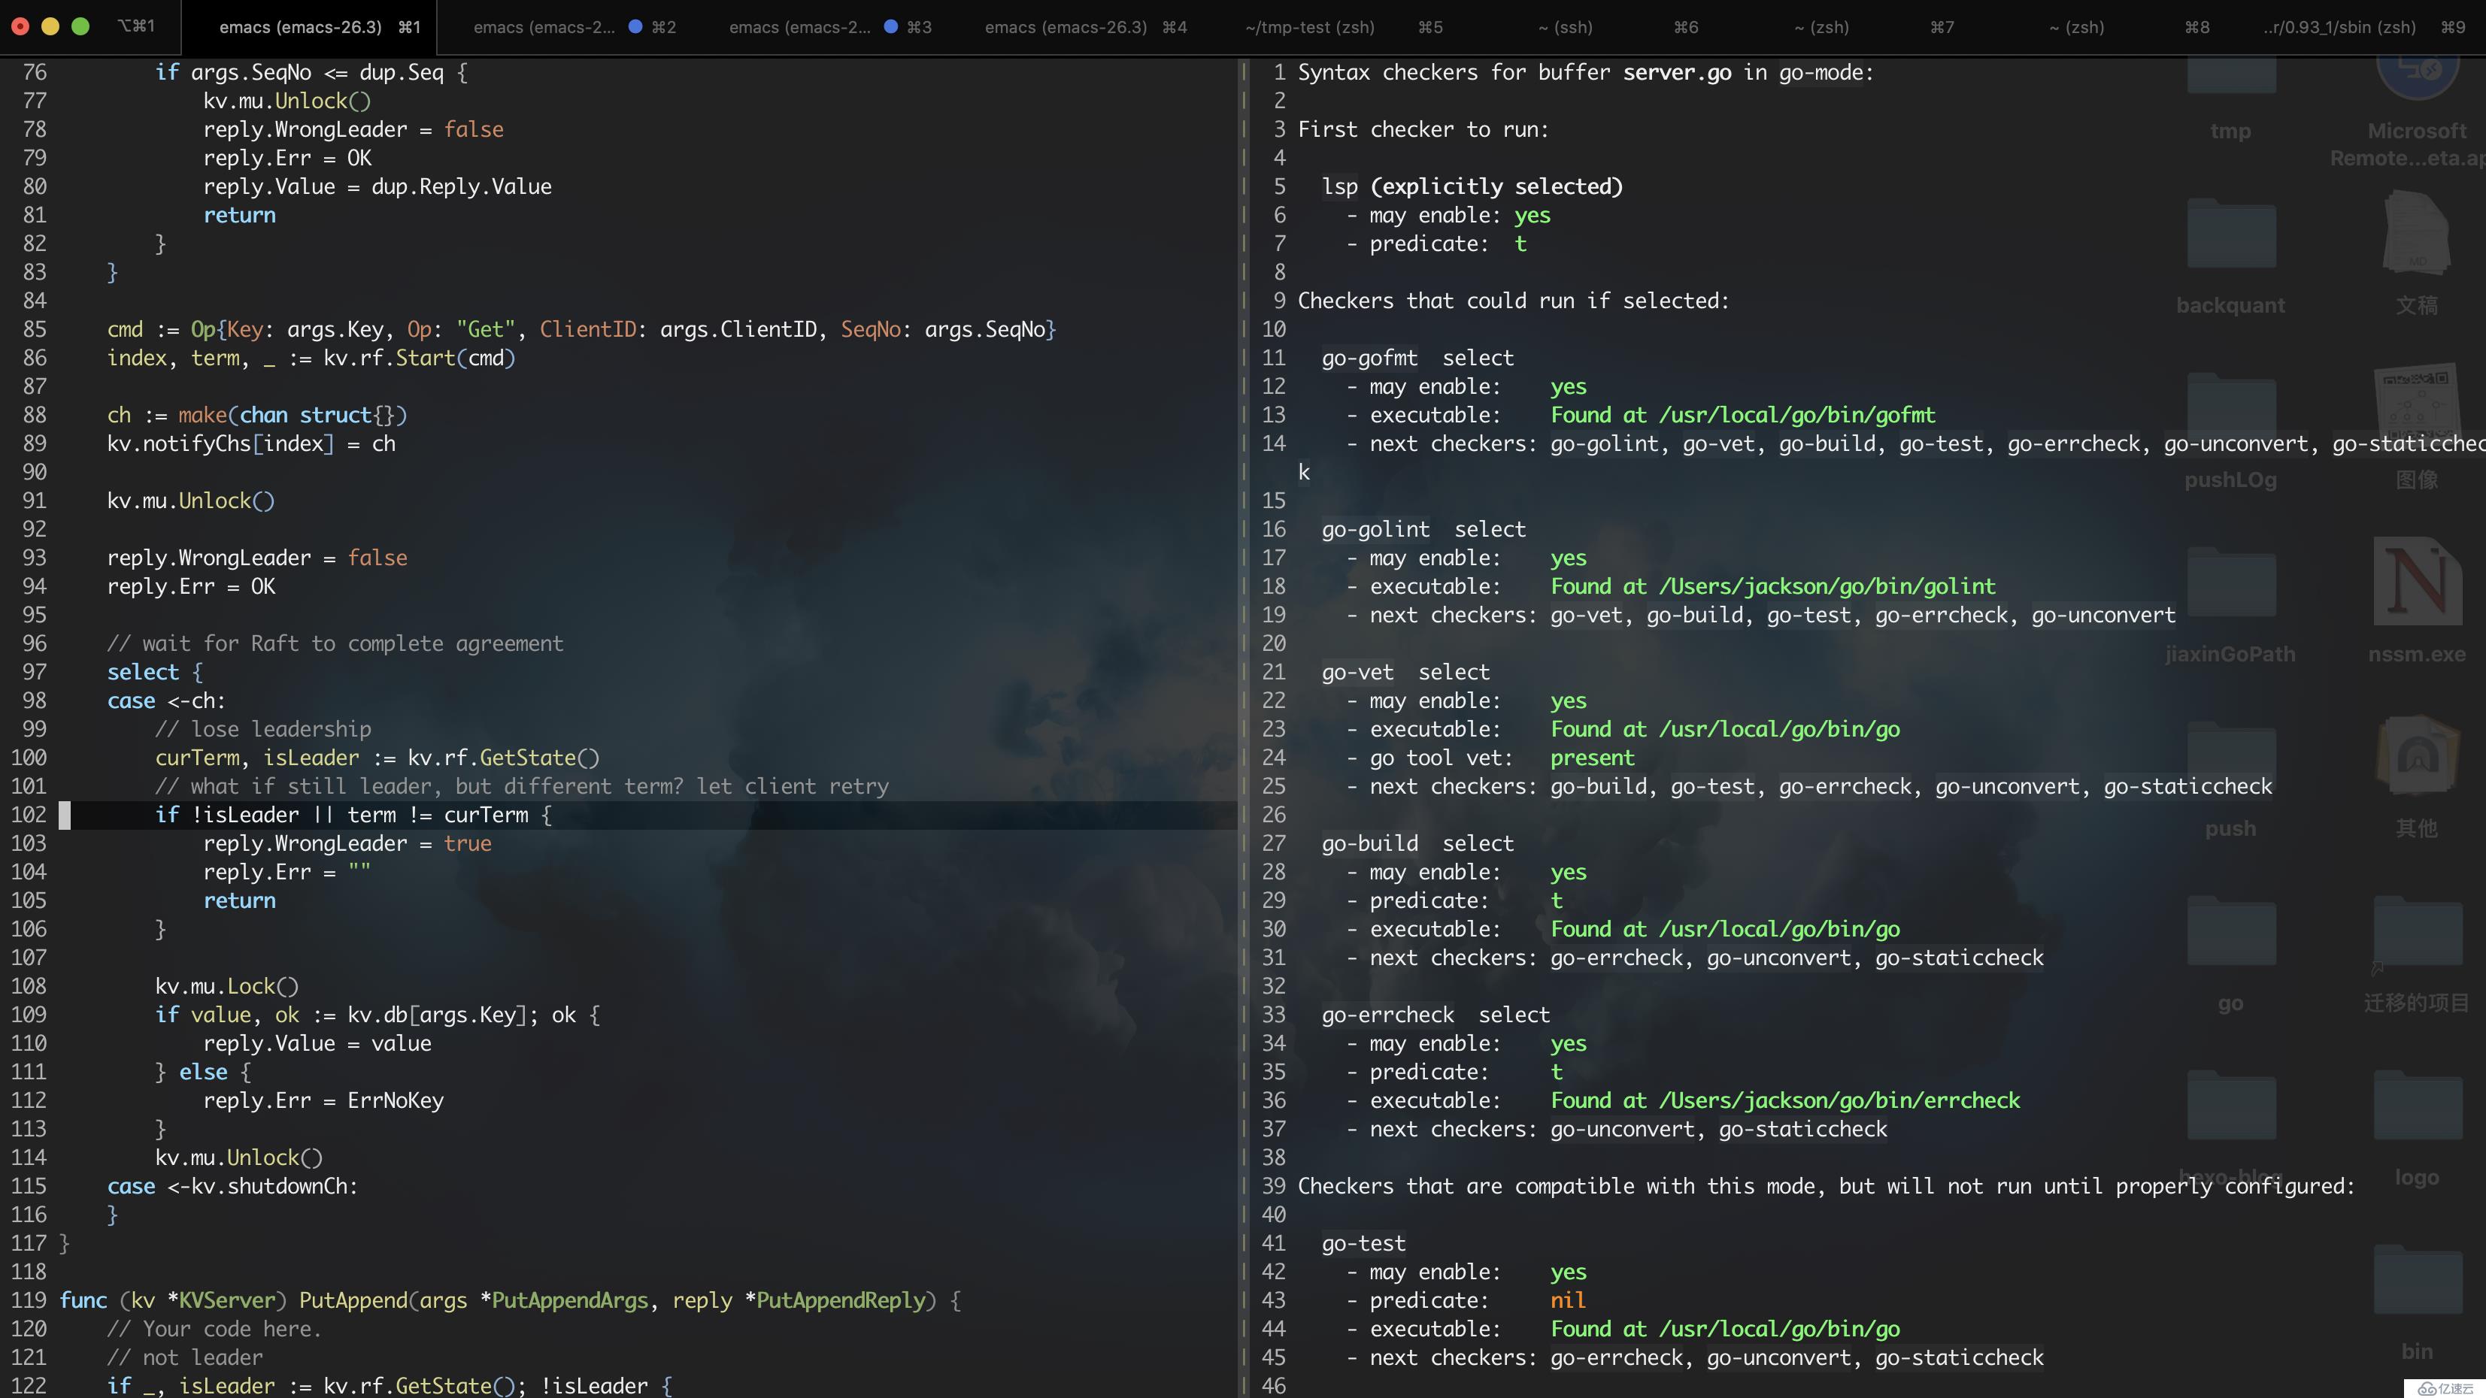Image resolution: width=2486 pixels, height=1398 pixels.
Task: Click the '// wait for Raft to complete agreement' comment
Action: pyautogui.click(x=335, y=643)
